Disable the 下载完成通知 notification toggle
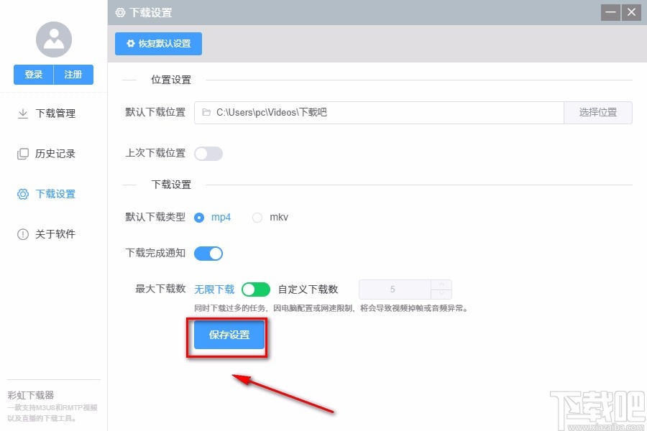The width and height of the screenshot is (647, 431). (208, 253)
